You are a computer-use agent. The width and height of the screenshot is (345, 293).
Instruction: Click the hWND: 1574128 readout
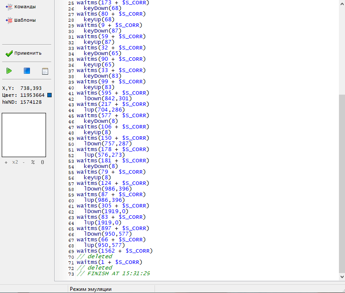[22, 102]
